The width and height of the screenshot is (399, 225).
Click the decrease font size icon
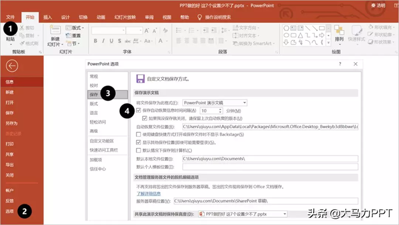[x=155, y=31]
